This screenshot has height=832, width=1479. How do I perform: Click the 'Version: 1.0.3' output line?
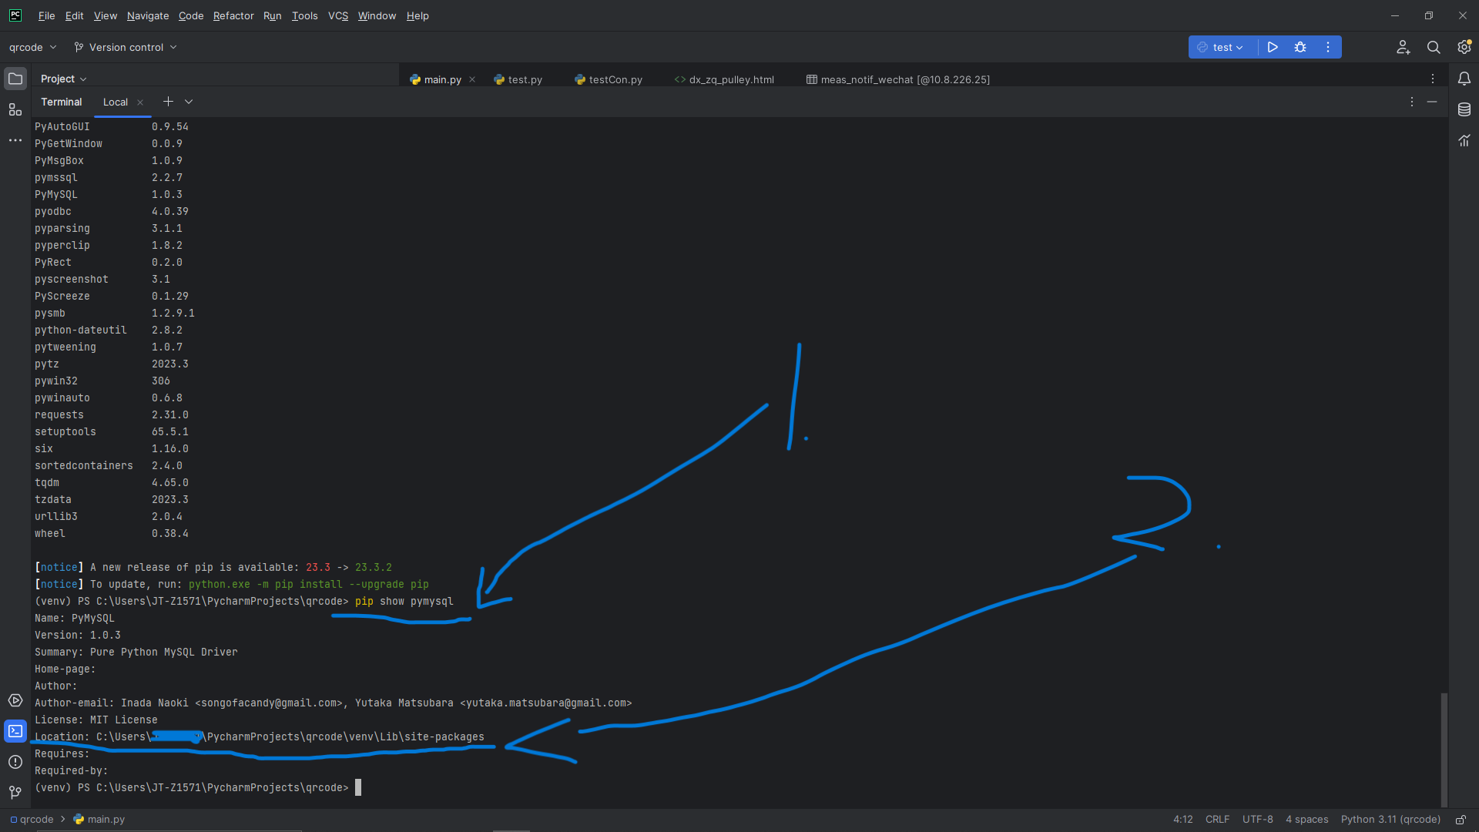click(x=78, y=635)
